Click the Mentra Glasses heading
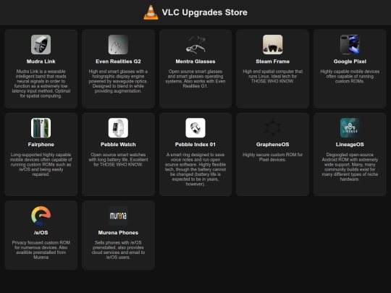Image resolution: width=391 pixels, height=293 pixels. coord(195,61)
